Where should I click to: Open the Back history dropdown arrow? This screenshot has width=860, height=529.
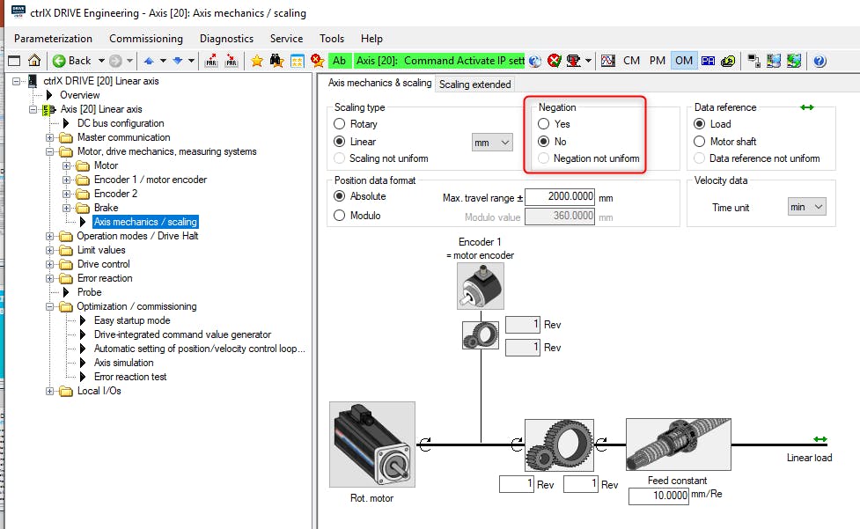(x=101, y=61)
